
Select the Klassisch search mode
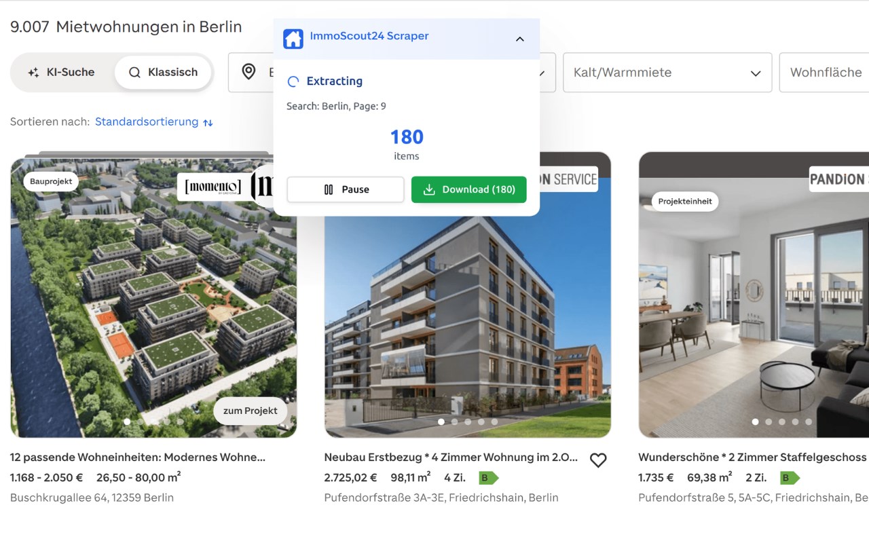coord(163,72)
